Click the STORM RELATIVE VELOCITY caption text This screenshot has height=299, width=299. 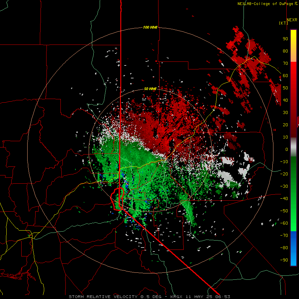pyautogui.click(x=103, y=297)
